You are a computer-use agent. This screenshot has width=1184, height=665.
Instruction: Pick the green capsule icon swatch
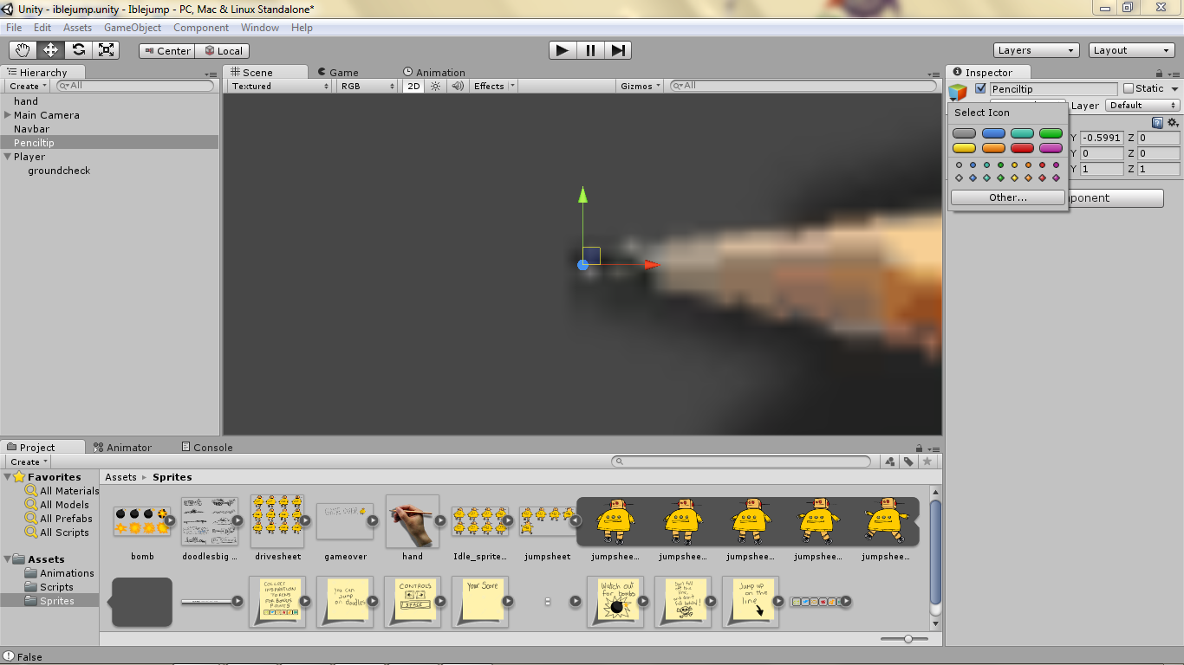[x=1051, y=132]
